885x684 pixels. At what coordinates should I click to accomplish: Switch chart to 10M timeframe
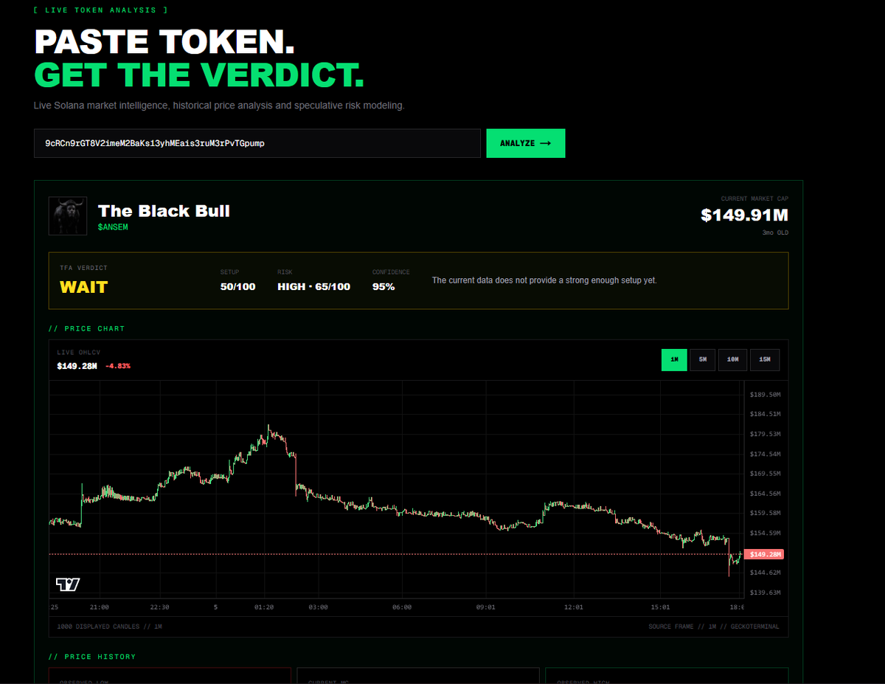(x=732, y=359)
